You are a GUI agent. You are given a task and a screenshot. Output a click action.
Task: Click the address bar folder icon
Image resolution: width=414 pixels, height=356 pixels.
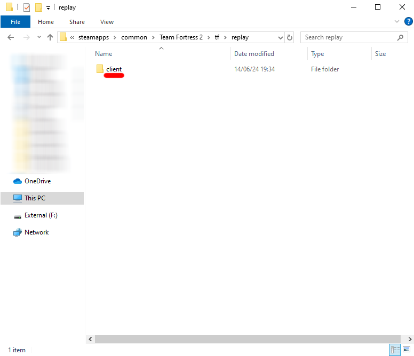pyautogui.click(x=63, y=37)
